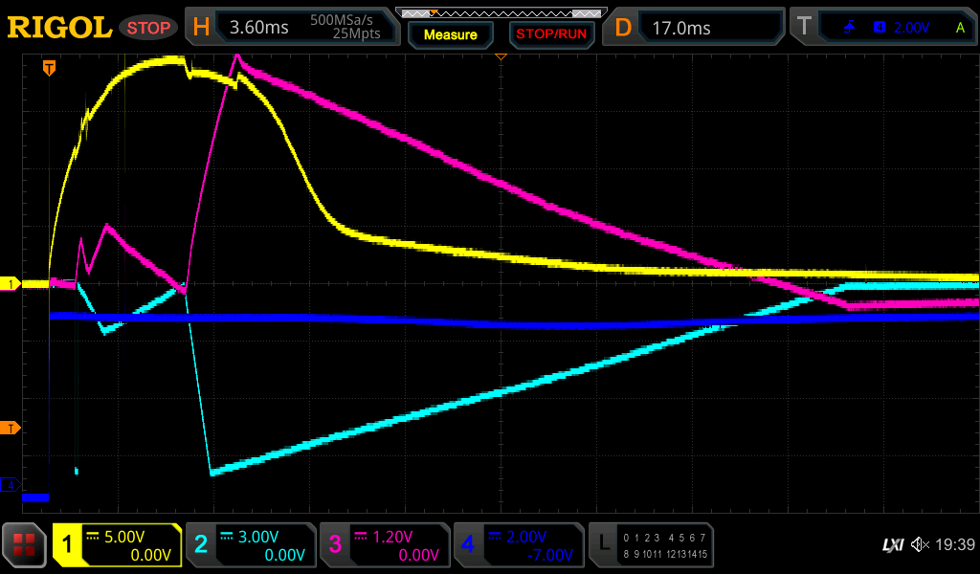Click the LXI network status icon
The width and height of the screenshot is (980, 574).
click(892, 545)
